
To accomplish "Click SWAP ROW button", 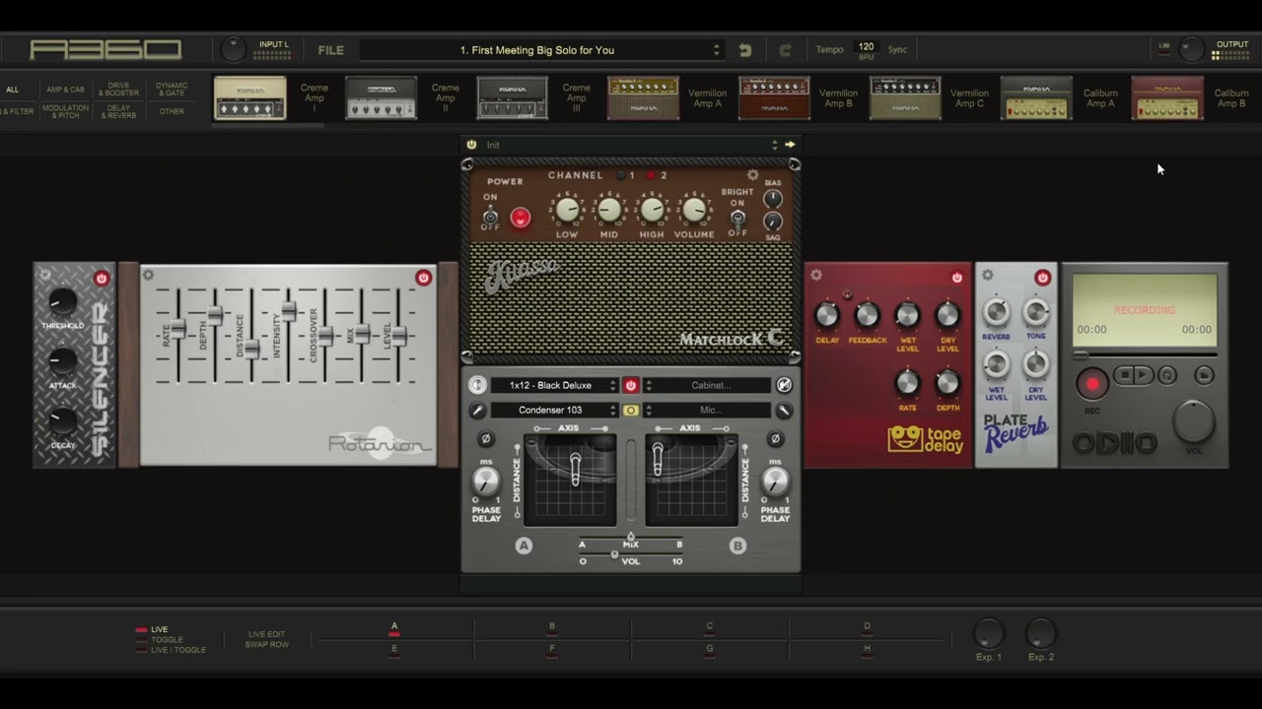I will pyautogui.click(x=266, y=645).
